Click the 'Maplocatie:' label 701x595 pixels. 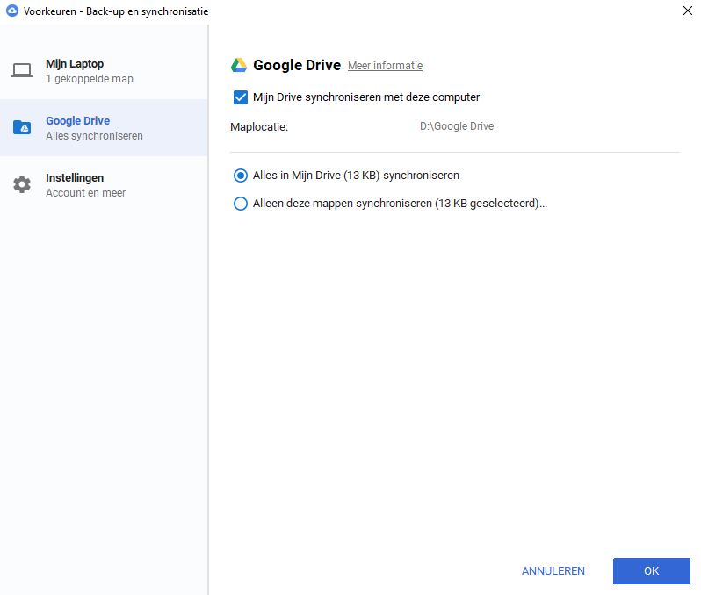point(259,127)
